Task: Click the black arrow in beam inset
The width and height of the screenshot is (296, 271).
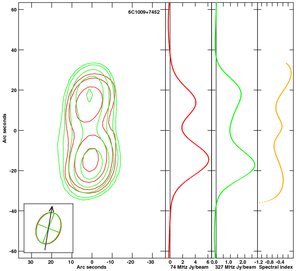Action: [x=49, y=228]
